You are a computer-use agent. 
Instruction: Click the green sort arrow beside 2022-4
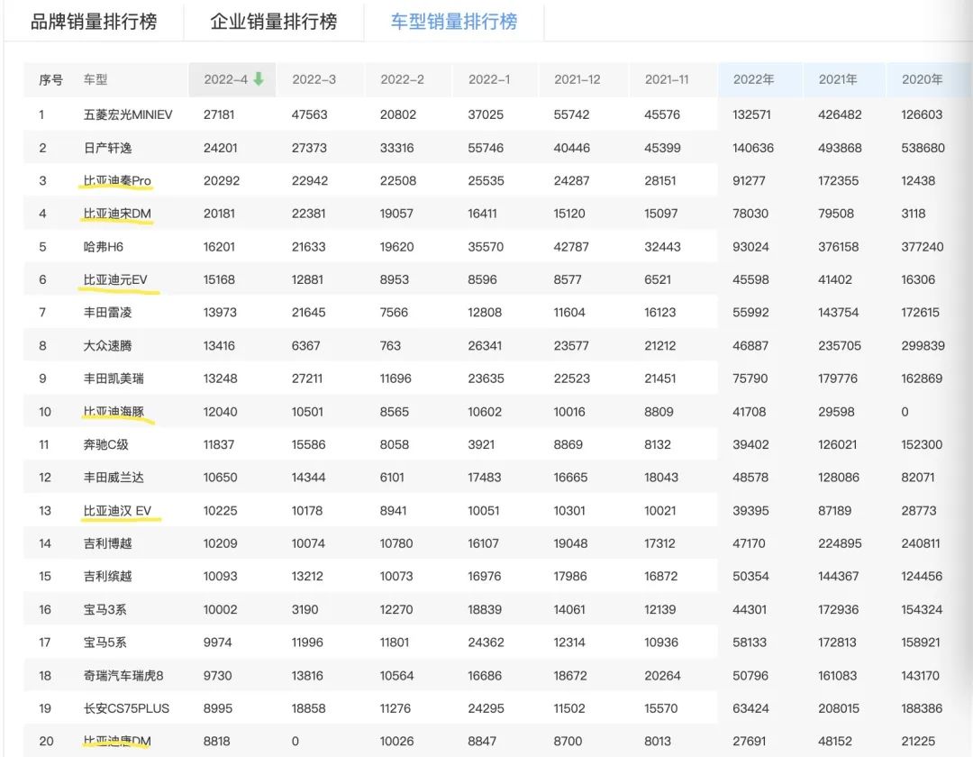click(x=259, y=78)
